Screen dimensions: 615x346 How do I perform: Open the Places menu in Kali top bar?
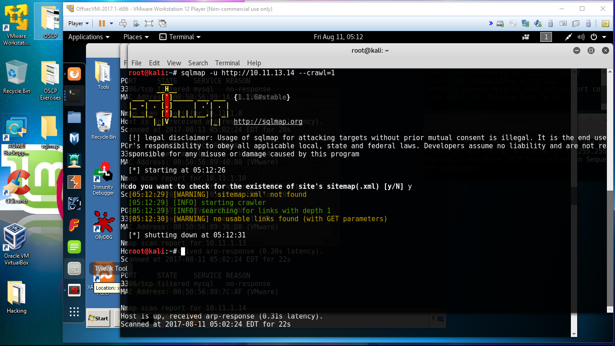coord(136,37)
